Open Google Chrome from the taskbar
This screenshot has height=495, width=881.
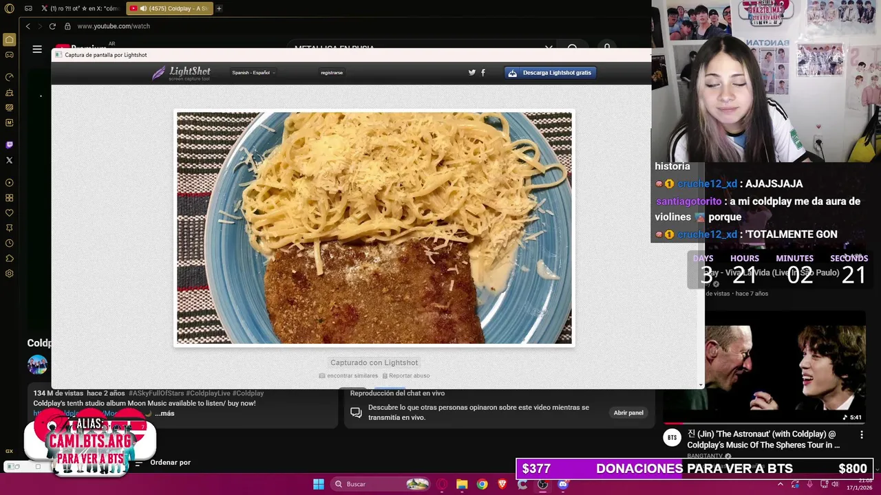tap(482, 484)
